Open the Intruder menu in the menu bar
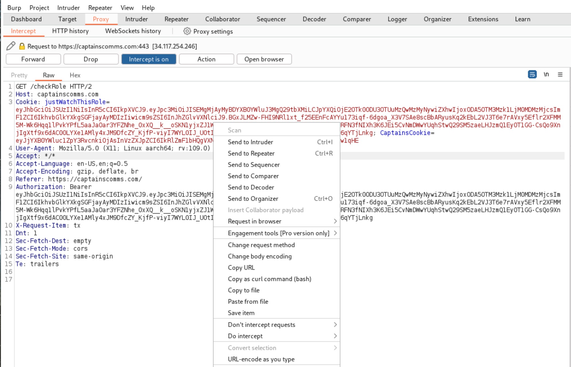571x367 pixels. click(68, 8)
